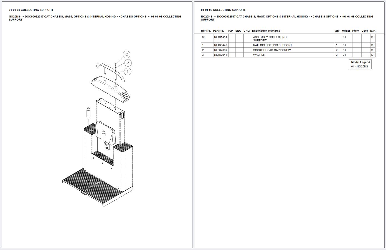Click the M/R column header

(x=373, y=31)
